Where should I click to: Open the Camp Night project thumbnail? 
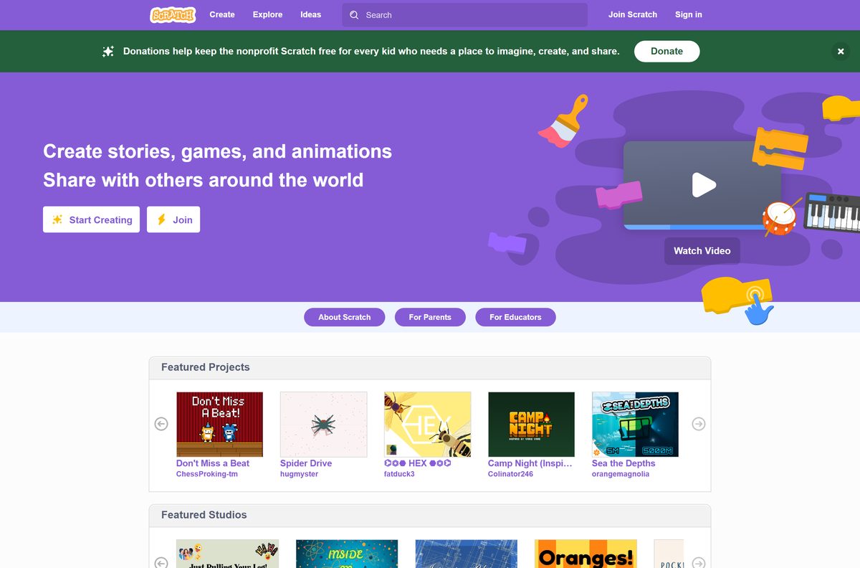[x=531, y=425]
